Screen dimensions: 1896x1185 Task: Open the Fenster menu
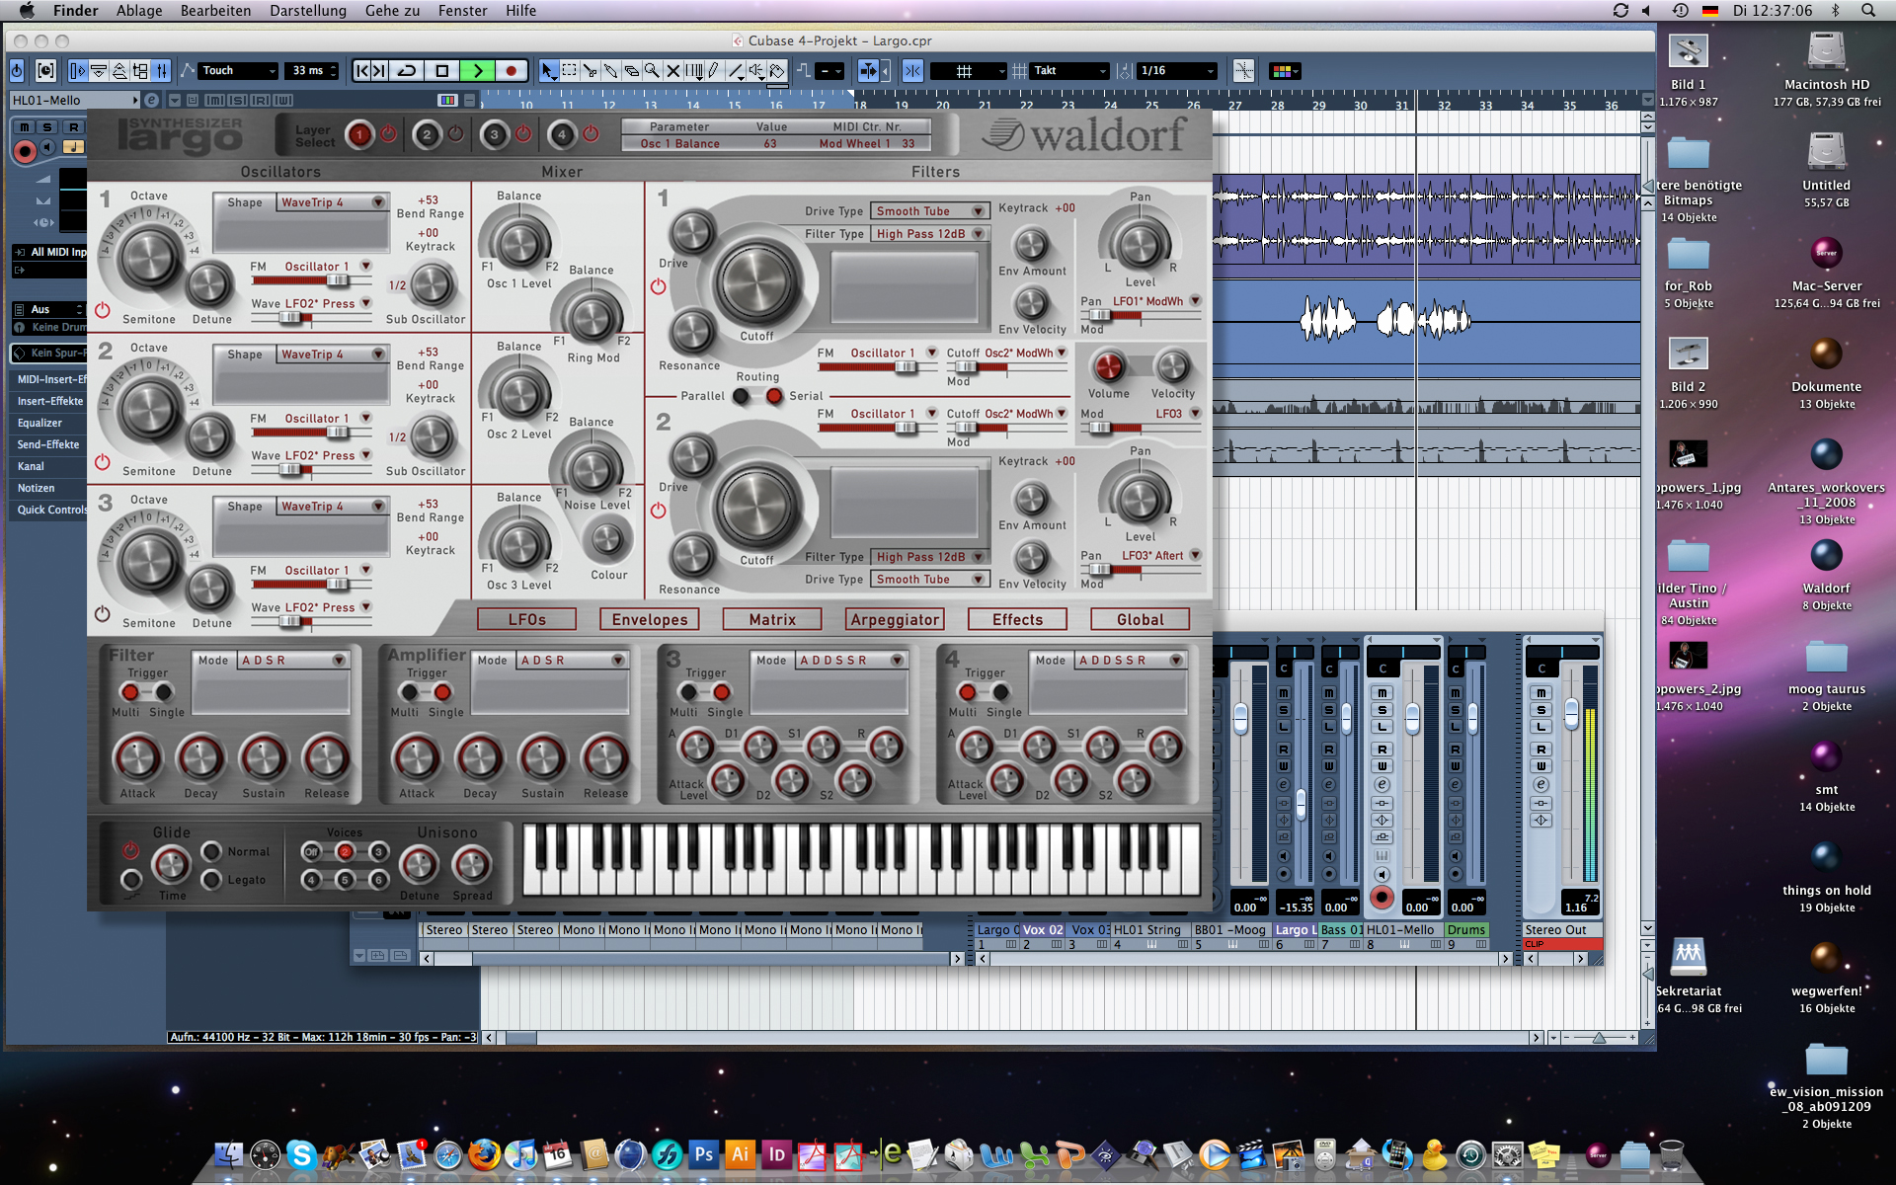[x=462, y=11]
